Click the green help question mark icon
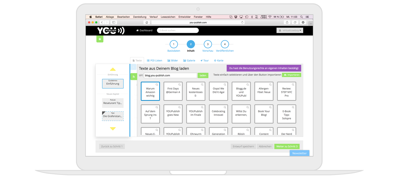This screenshot has width=396, height=181. point(100,39)
